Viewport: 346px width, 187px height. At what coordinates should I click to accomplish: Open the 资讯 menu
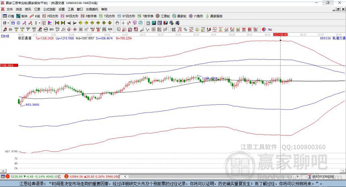[28, 9]
